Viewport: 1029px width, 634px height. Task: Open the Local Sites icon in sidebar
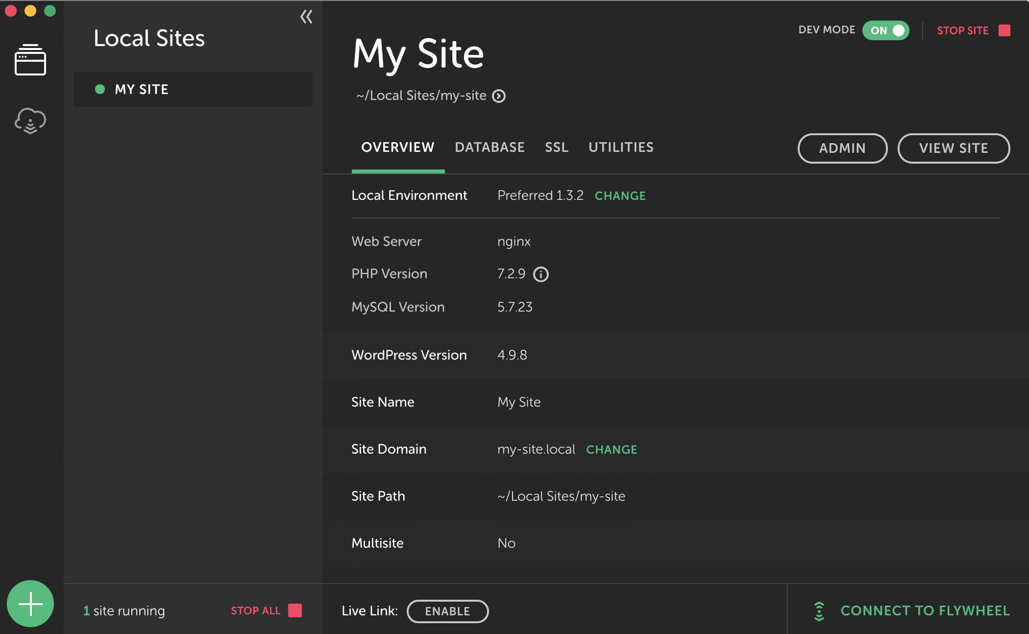30,60
